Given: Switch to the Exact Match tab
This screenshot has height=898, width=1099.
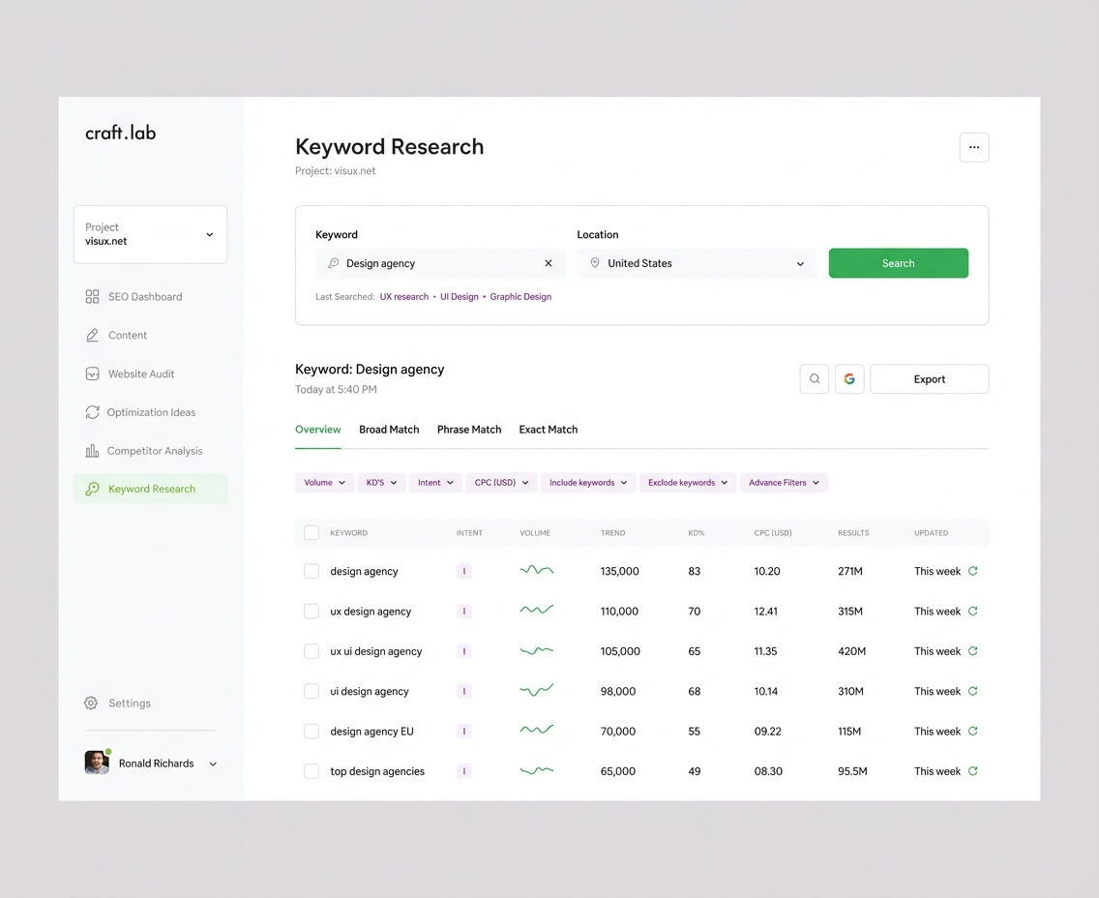Looking at the screenshot, I should tap(548, 430).
